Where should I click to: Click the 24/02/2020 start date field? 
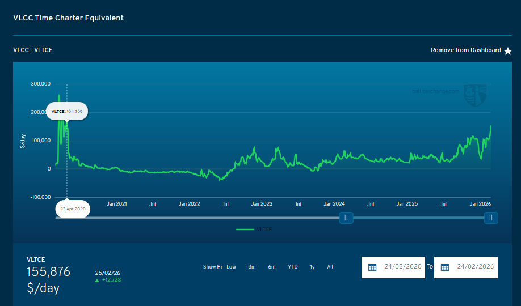[402, 267]
